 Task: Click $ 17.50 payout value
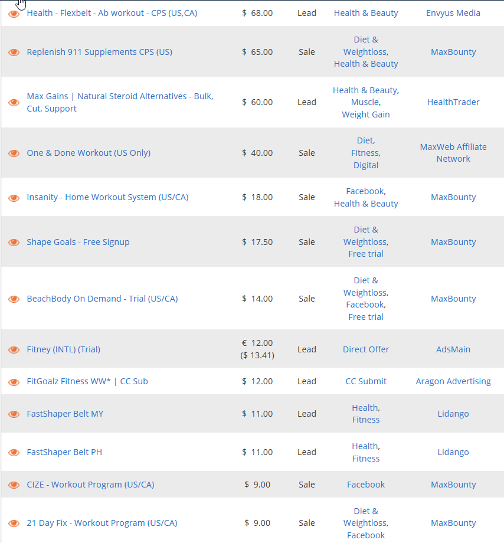tap(257, 242)
